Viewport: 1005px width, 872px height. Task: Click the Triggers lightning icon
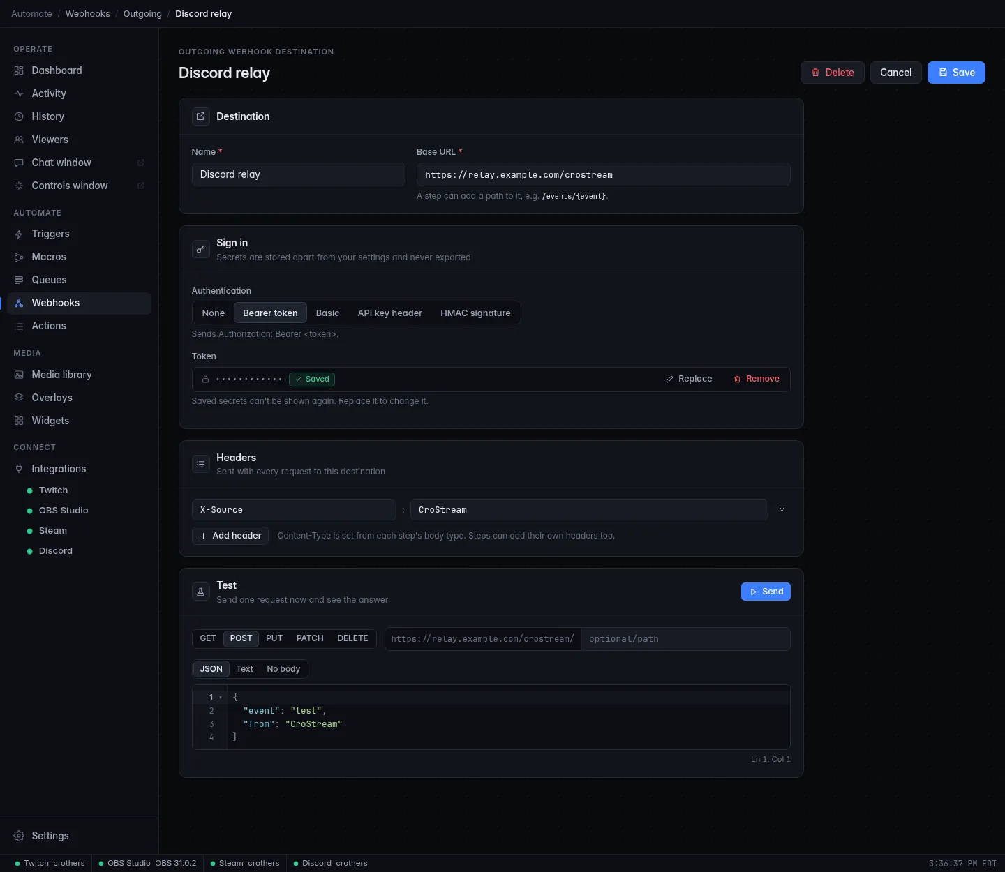click(x=19, y=234)
